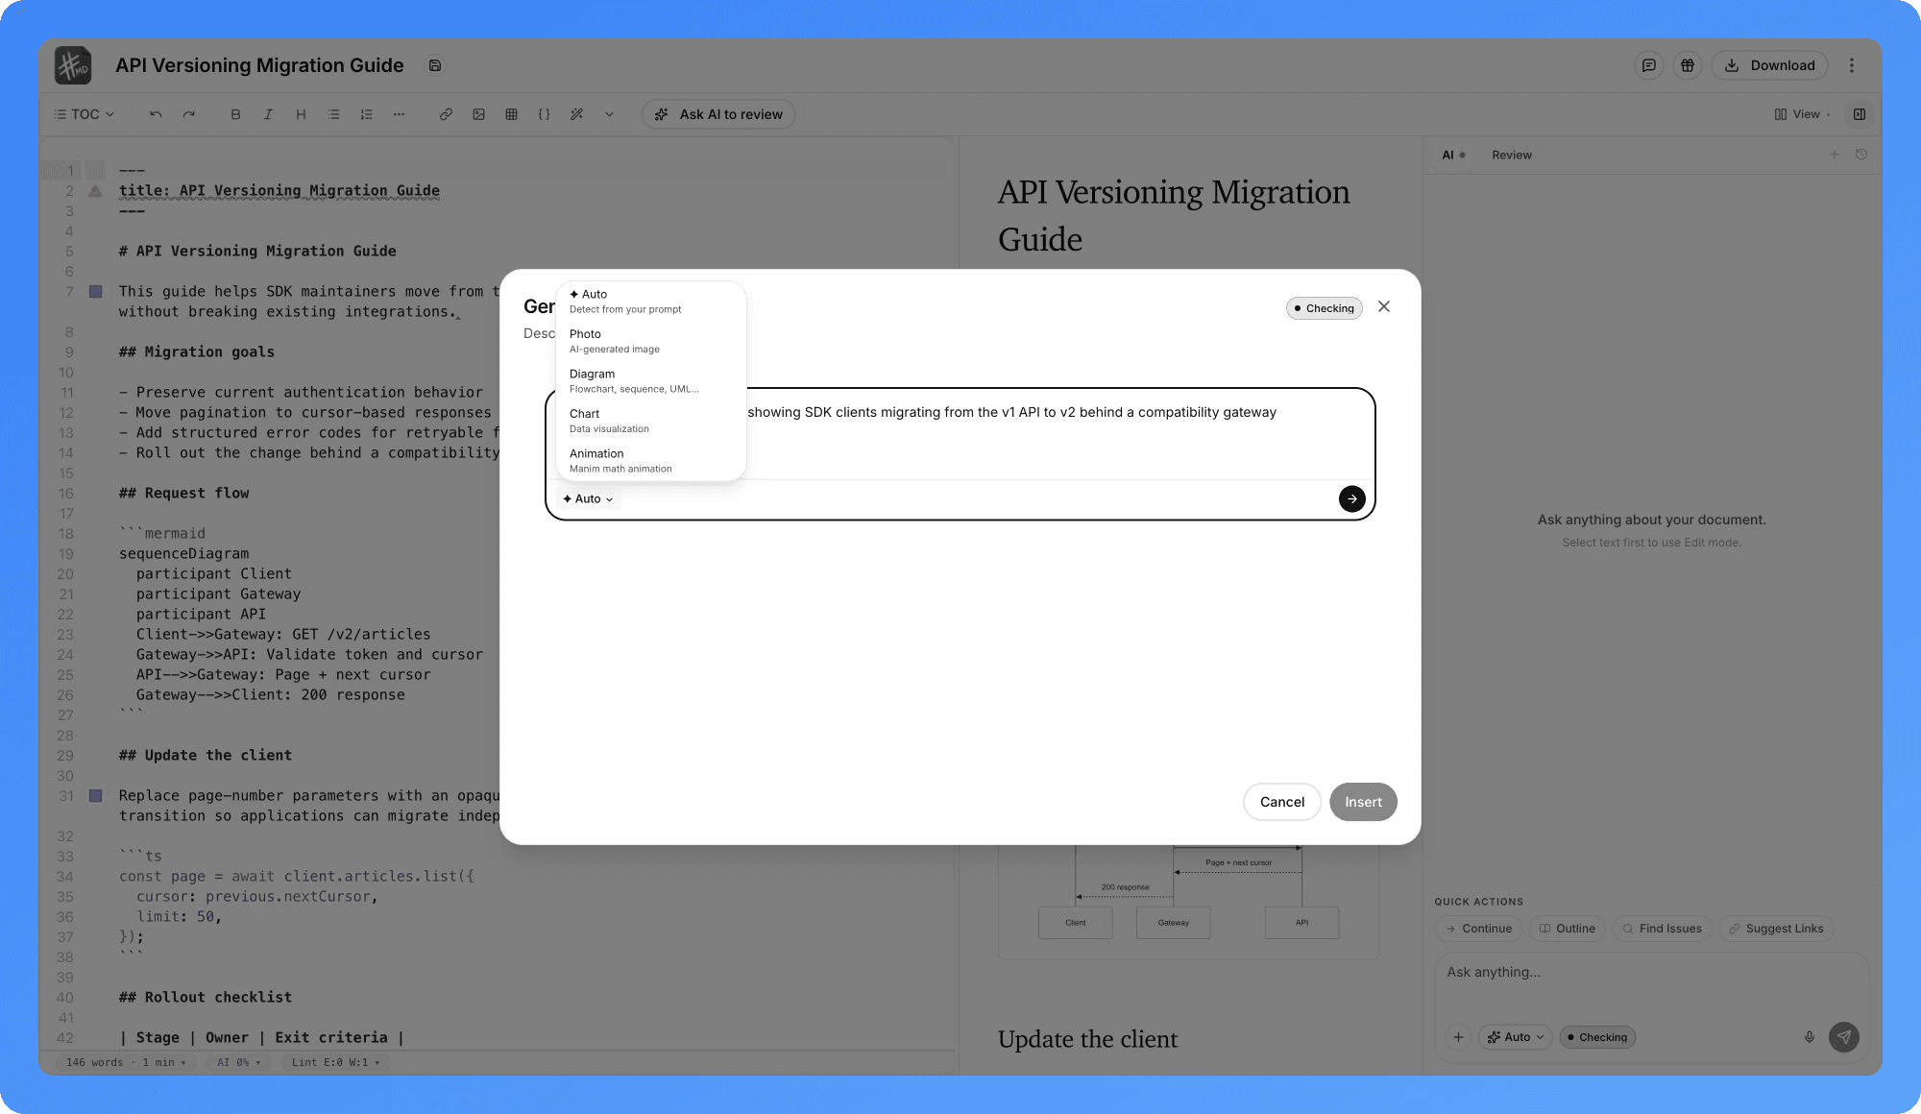This screenshot has width=1921, height=1114.
Task: Insert a bulleted list
Action: [333, 114]
